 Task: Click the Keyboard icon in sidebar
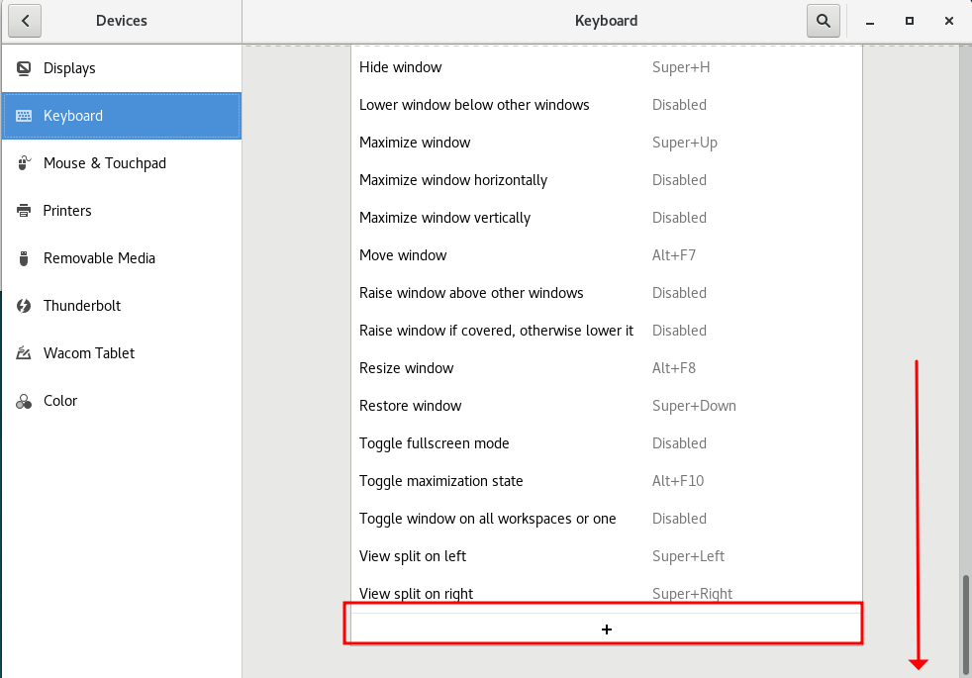pyautogui.click(x=24, y=116)
